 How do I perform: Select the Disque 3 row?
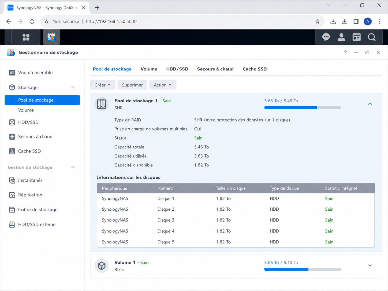236,220
